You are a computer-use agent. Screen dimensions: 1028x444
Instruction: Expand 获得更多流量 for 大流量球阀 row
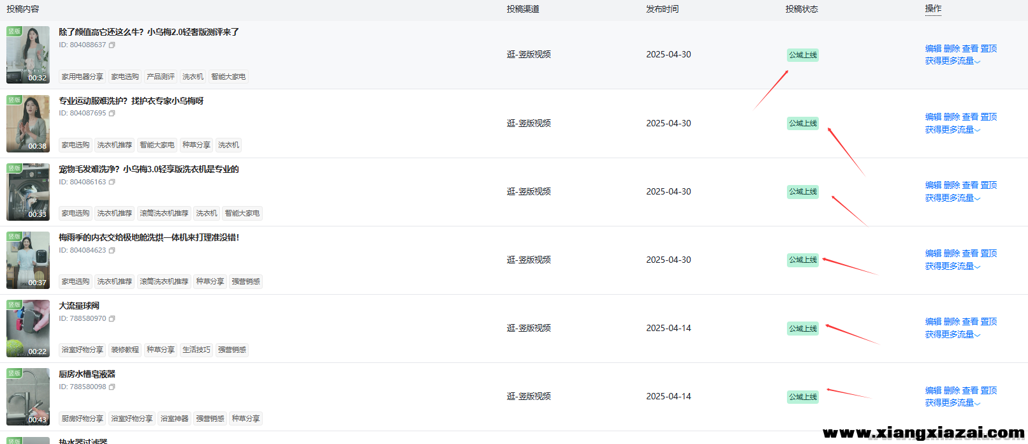[x=953, y=335]
